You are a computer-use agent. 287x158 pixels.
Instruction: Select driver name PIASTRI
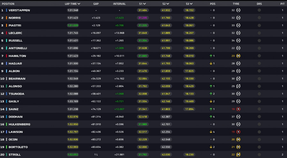click(x=14, y=25)
